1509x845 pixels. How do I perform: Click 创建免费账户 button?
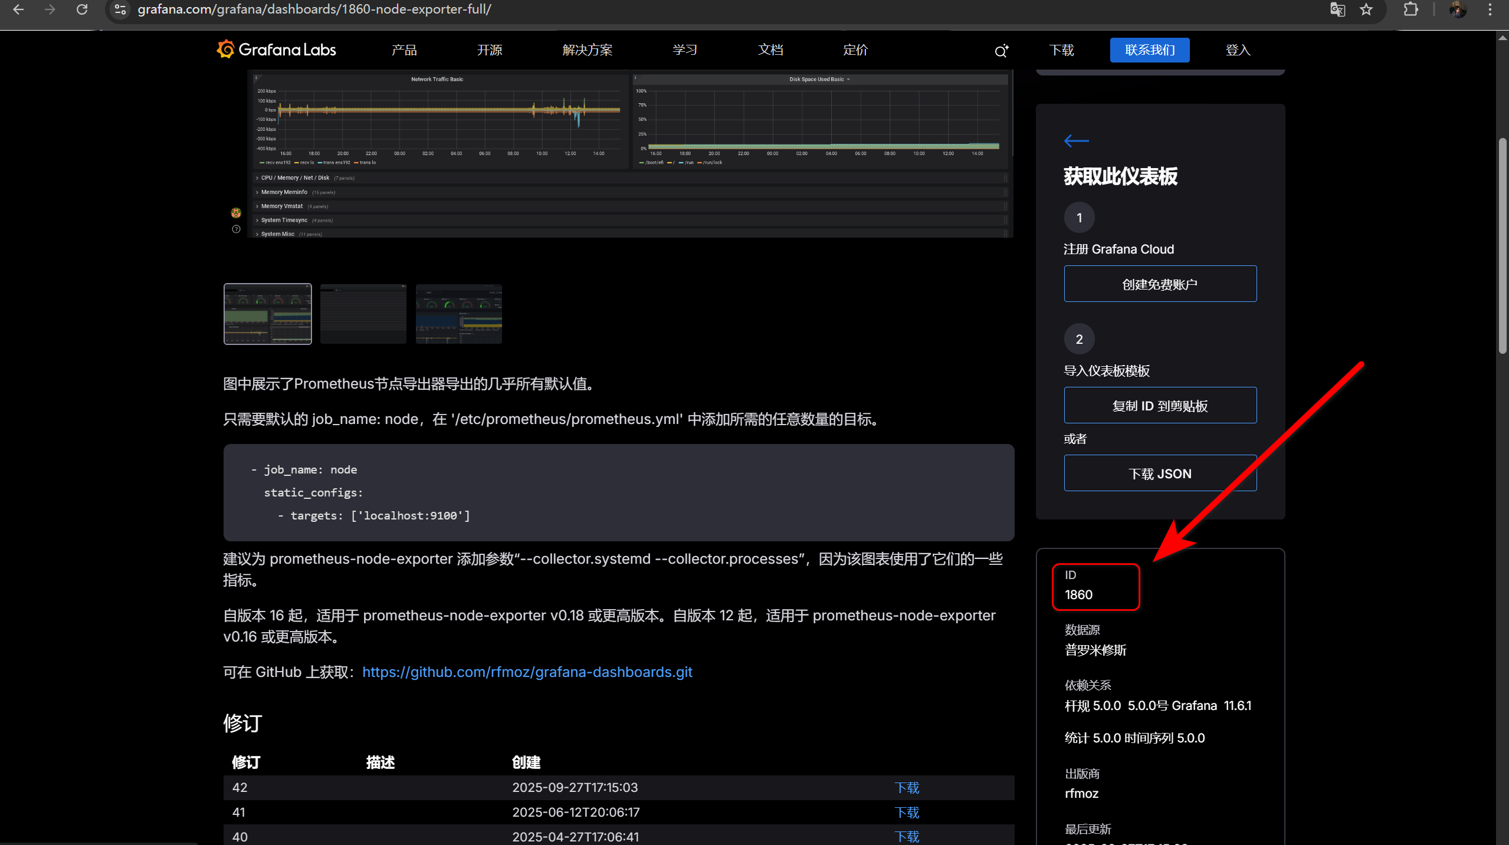[1160, 284]
